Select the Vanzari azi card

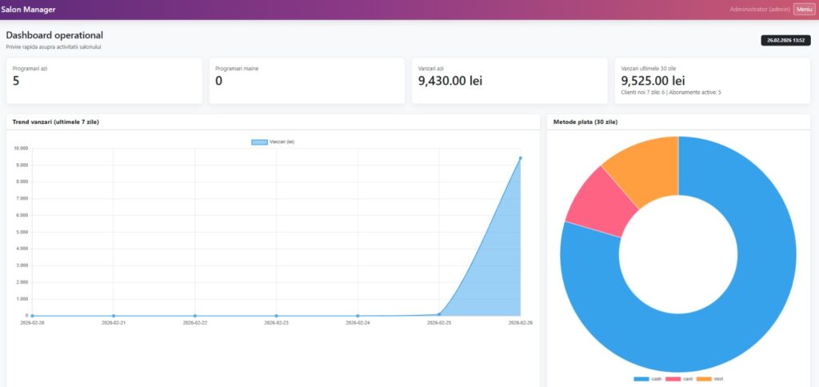click(x=509, y=80)
